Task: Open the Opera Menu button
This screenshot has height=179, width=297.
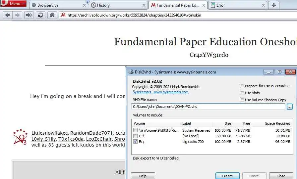Action: click(13, 3)
